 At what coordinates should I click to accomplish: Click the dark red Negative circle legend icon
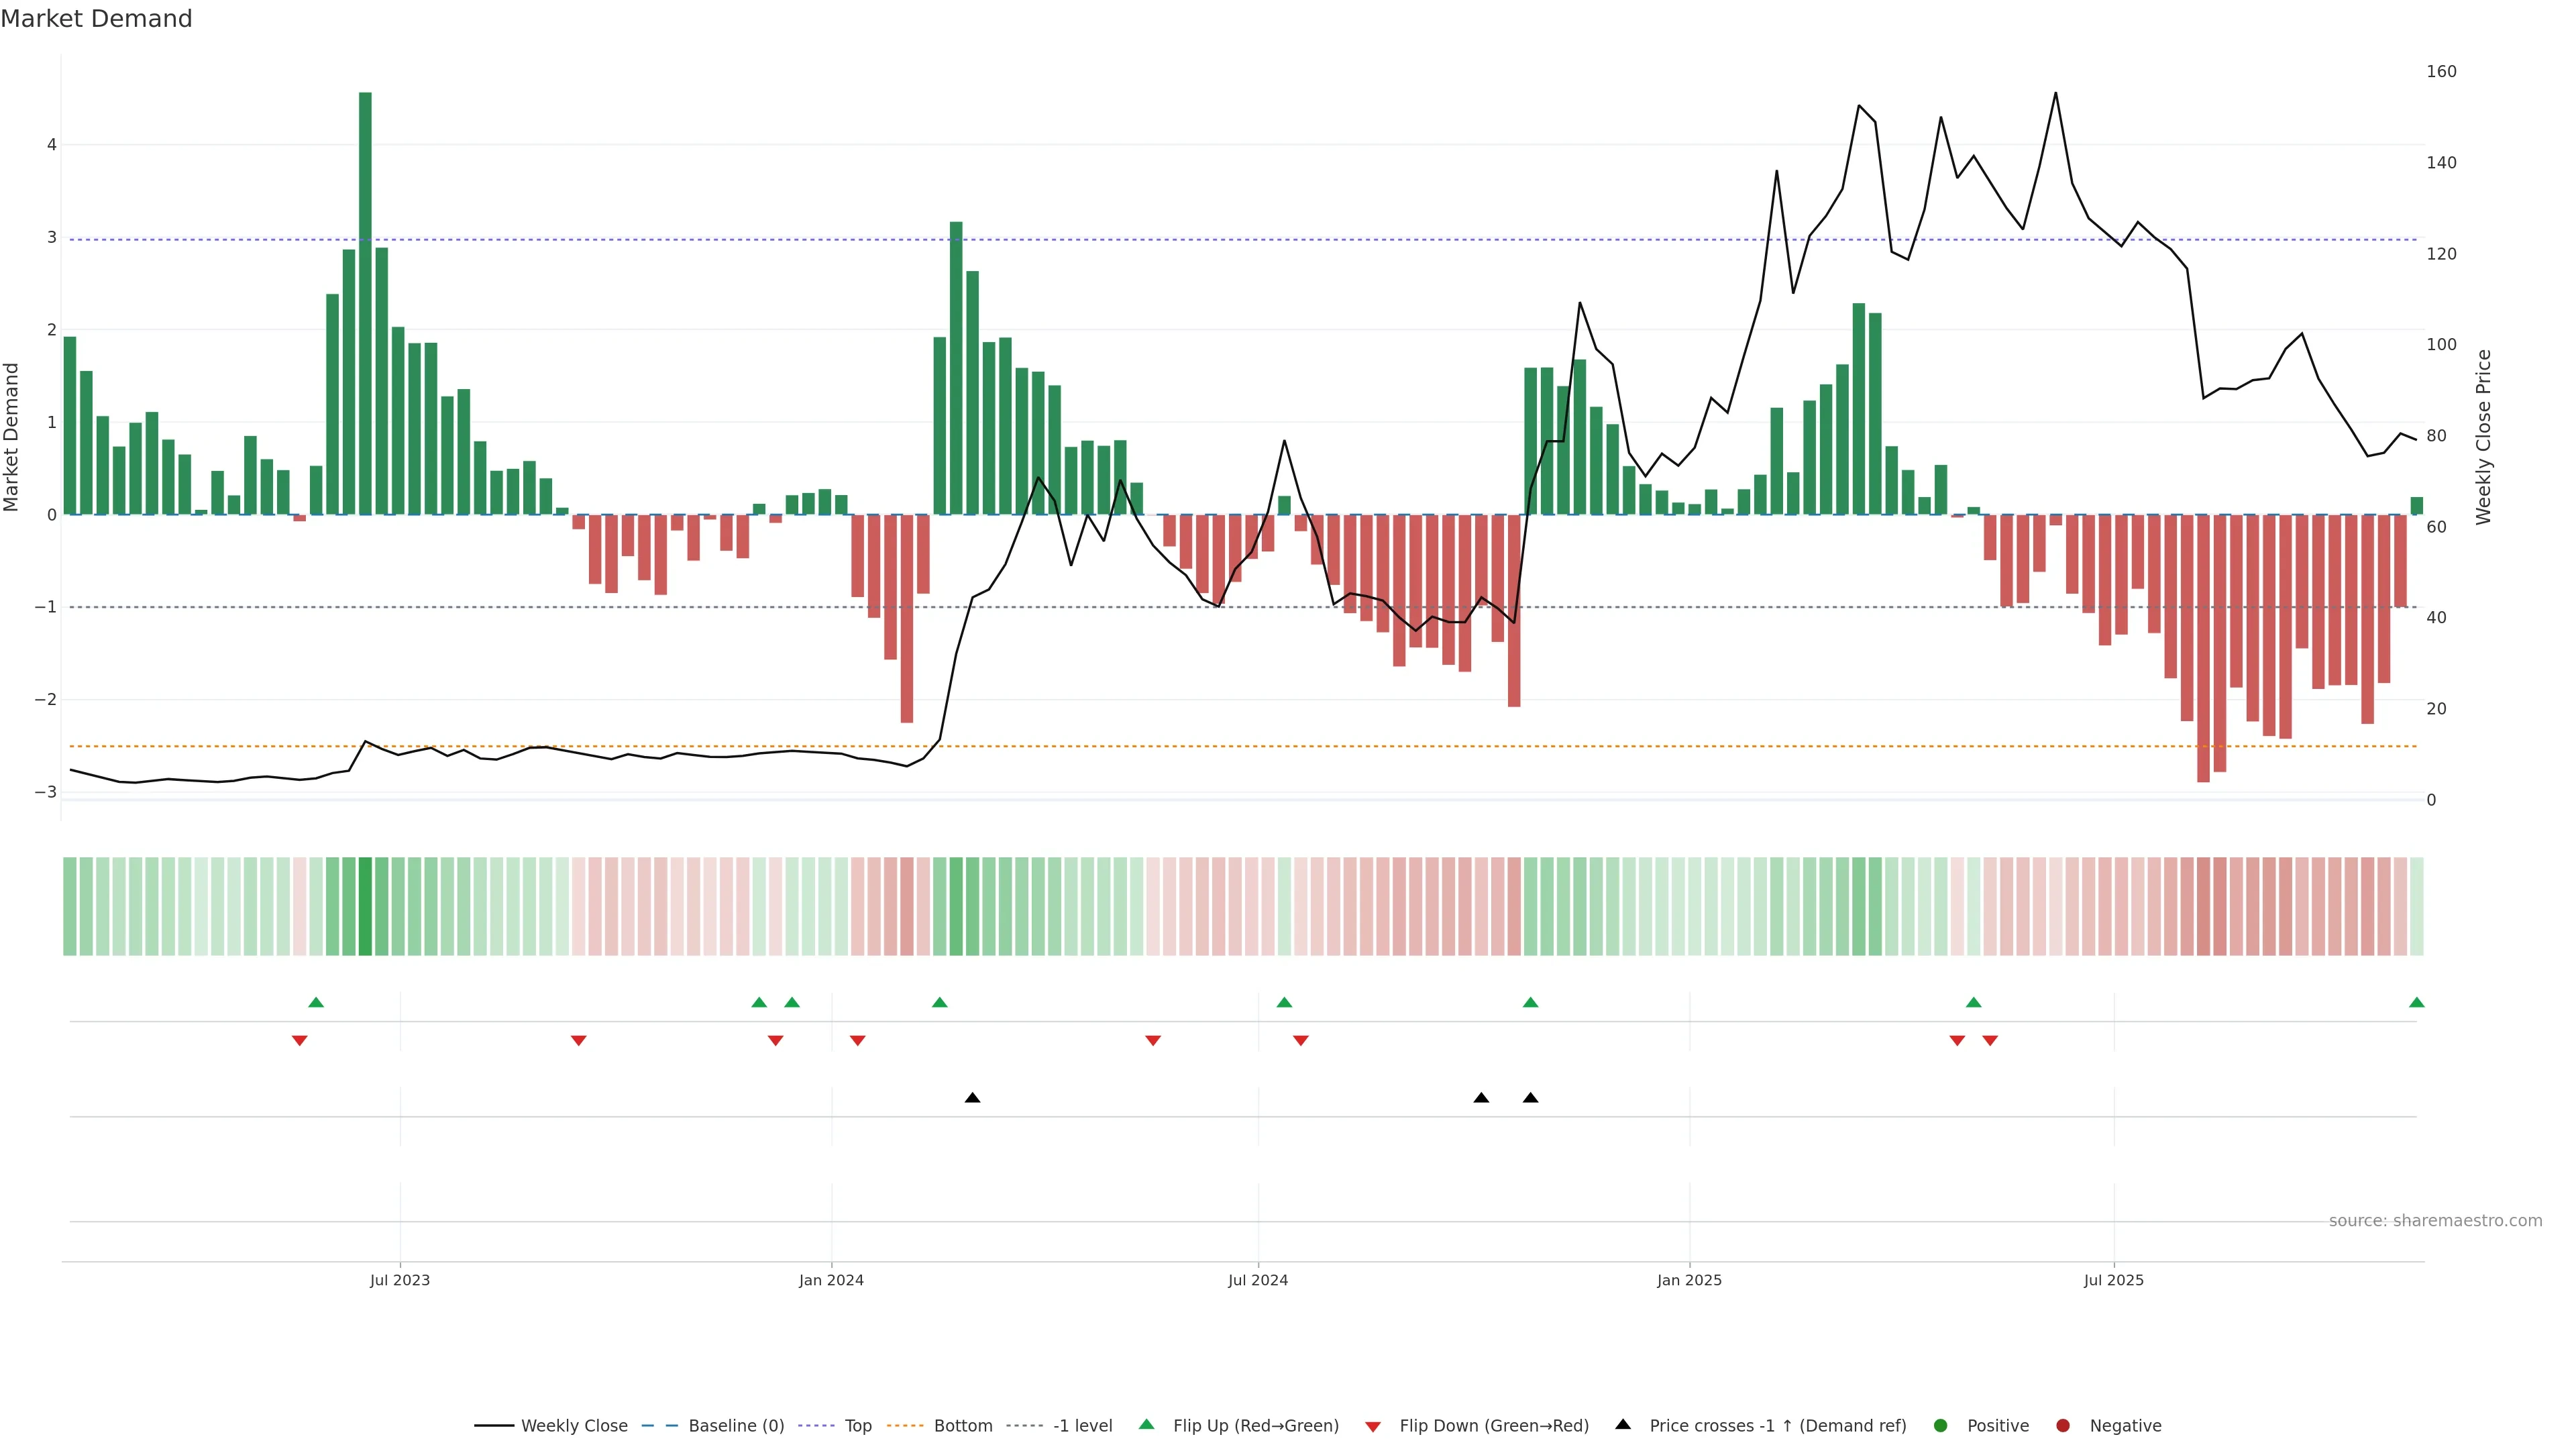(x=2063, y=1426)
